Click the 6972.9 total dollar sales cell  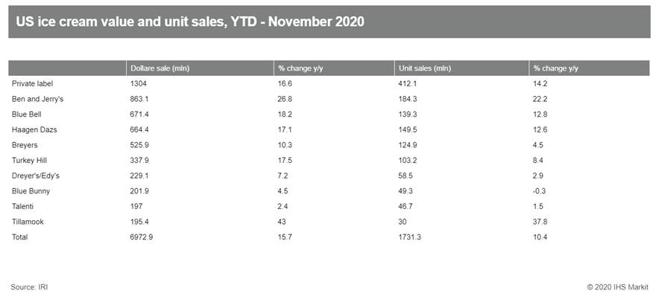click(x=142, y=236)
